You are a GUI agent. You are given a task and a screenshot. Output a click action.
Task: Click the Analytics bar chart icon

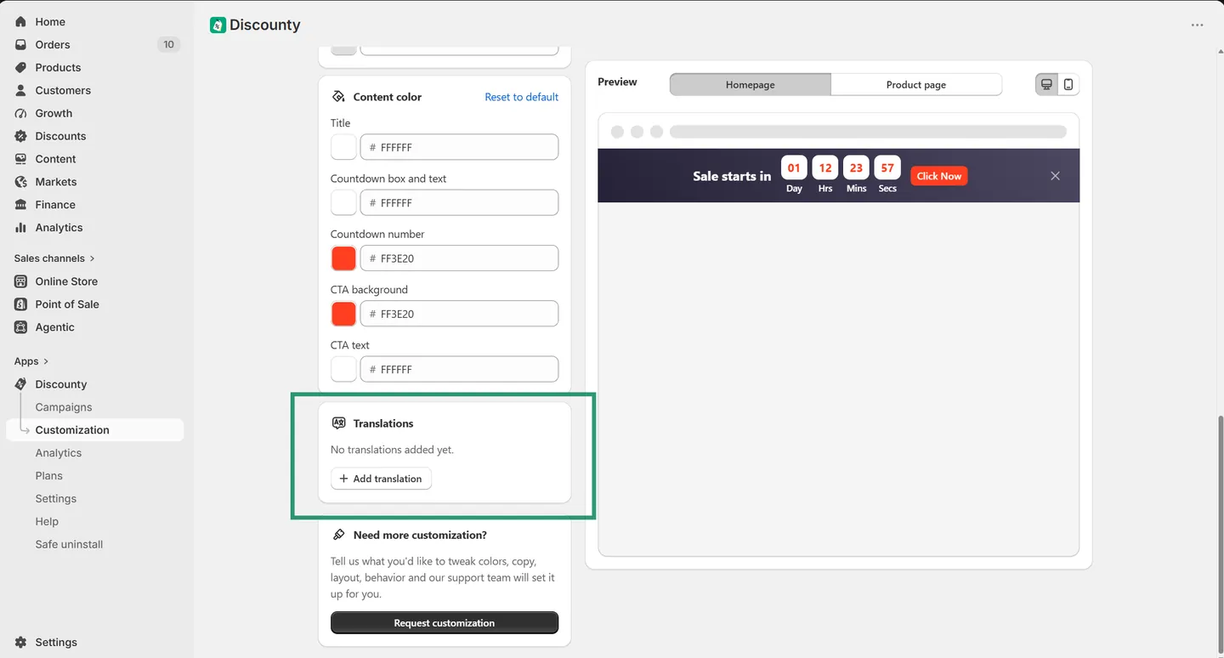[21, 229]
